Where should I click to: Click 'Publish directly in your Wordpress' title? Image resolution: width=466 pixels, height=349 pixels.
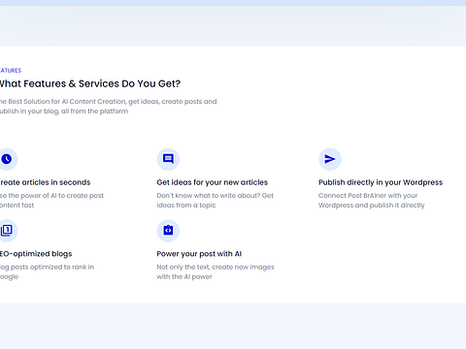(381, 182)
